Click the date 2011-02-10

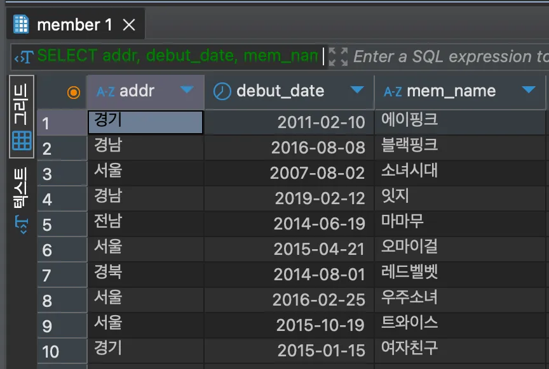tap(321, 122)
